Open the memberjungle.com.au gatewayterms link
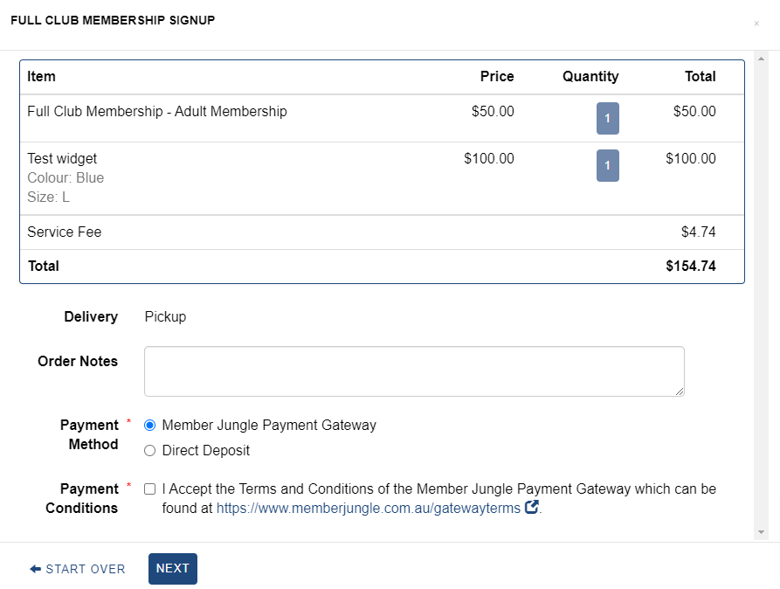This screenshot has width=780, height=589. [368, 508]
